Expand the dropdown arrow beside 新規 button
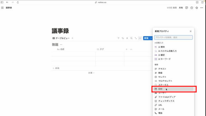The width and height of the screenshot is (206, 116). (x=151, y=38)
